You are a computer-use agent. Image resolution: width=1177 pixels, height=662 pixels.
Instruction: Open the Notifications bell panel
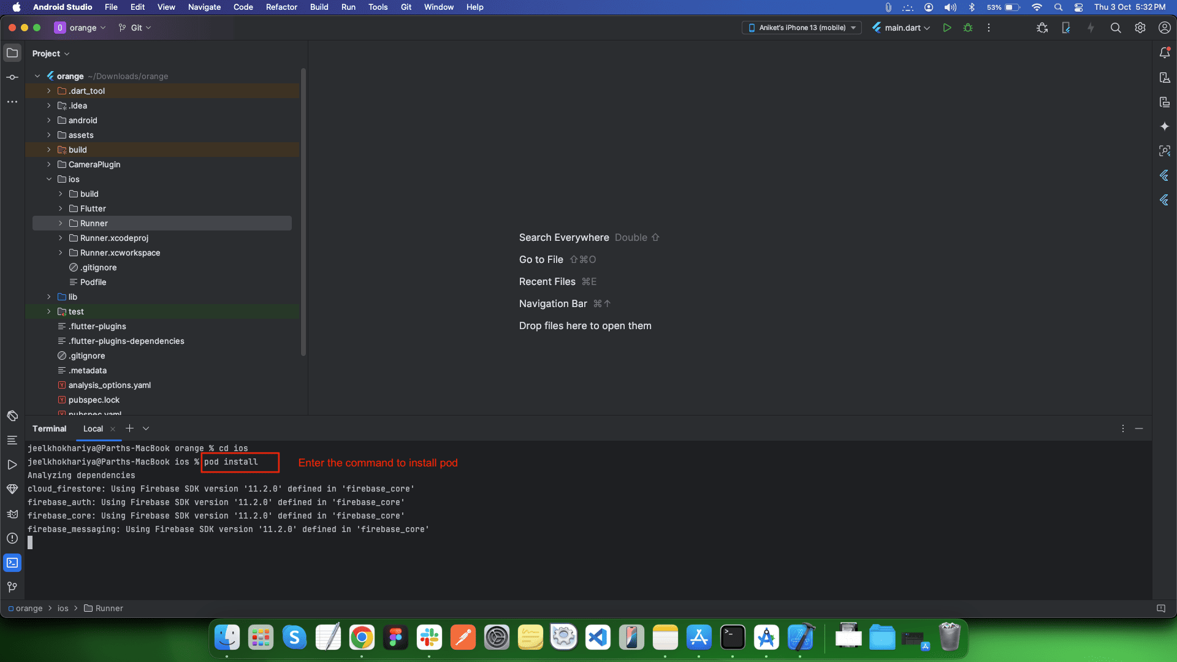1165,53
